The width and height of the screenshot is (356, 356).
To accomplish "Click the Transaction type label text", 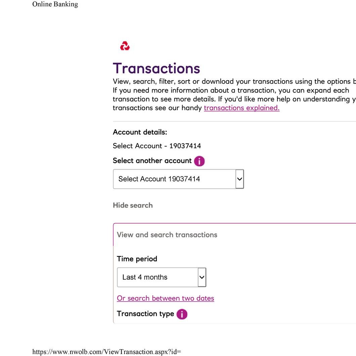I will coord(145,314).
